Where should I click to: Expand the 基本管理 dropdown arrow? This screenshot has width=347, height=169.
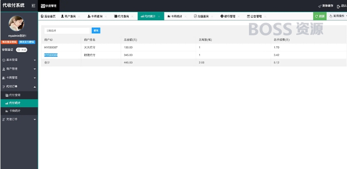(35, 60)
